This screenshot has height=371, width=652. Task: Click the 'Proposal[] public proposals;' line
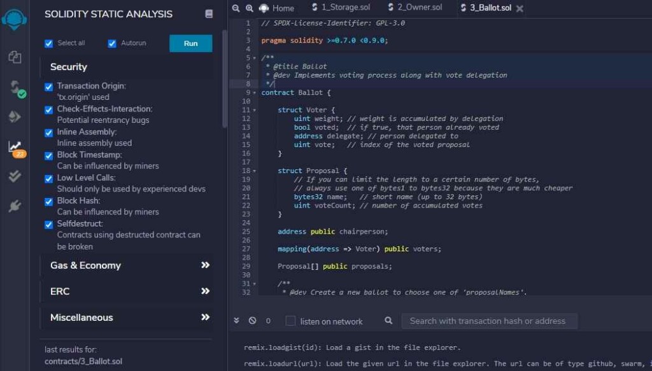(x=335, y=266)
